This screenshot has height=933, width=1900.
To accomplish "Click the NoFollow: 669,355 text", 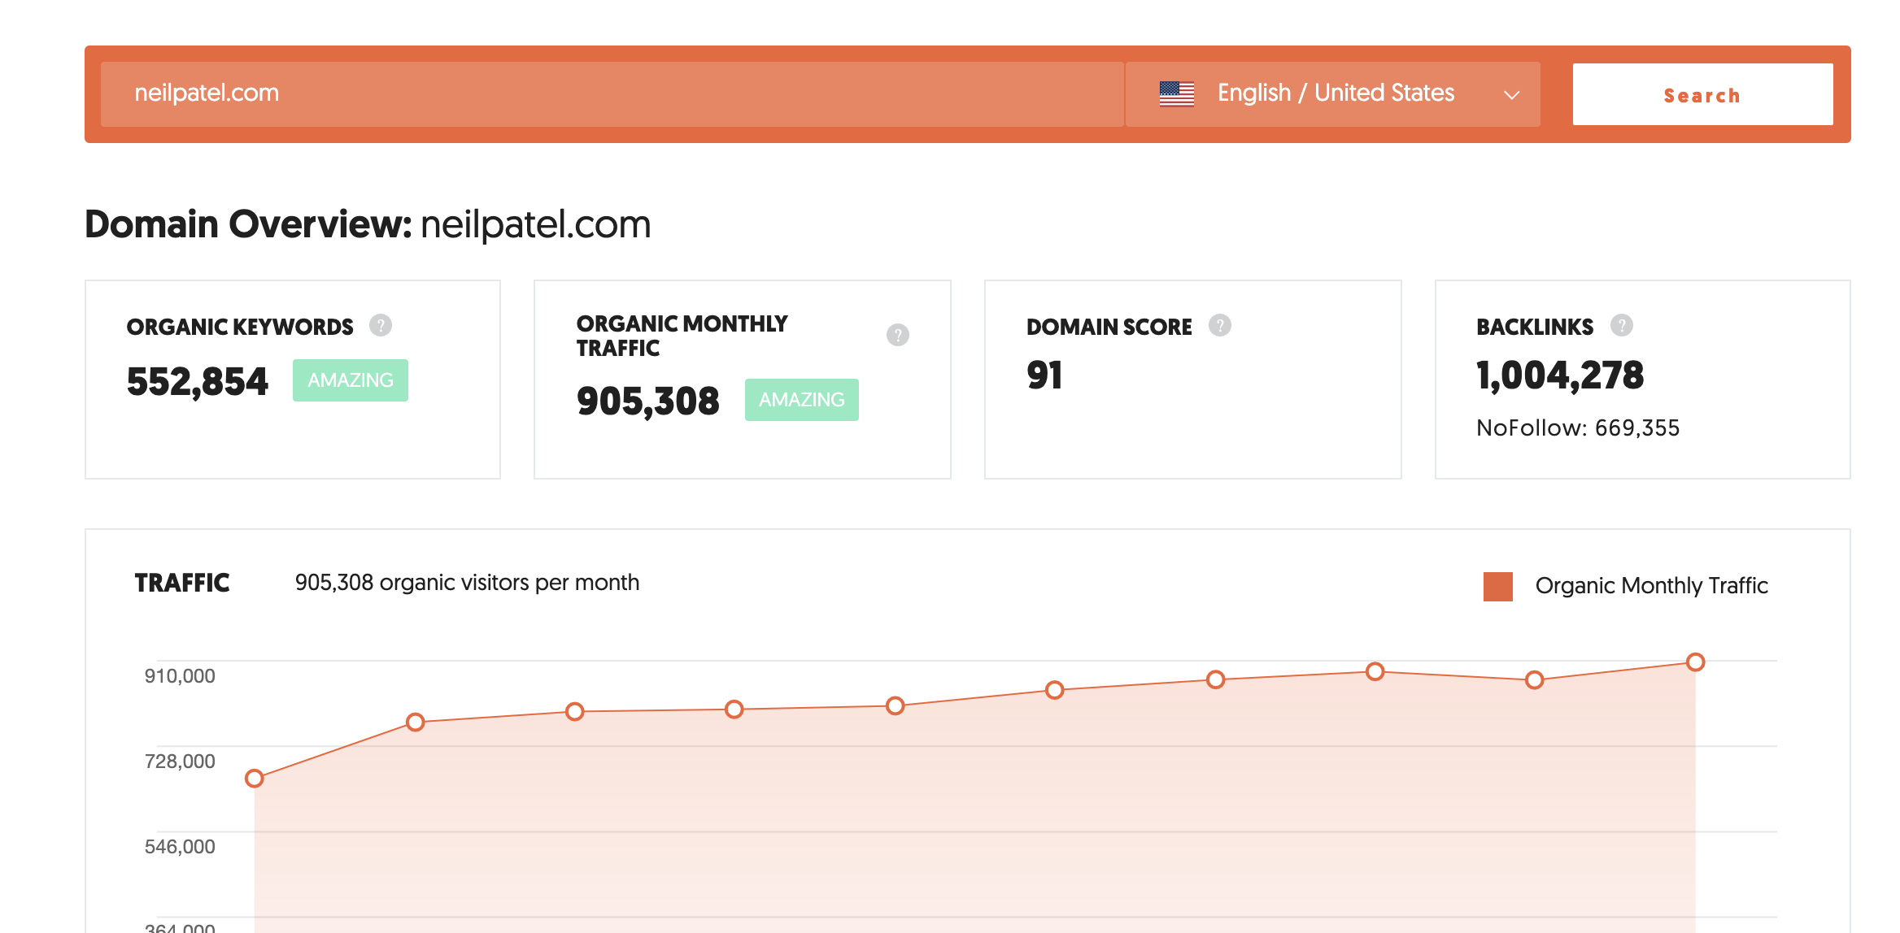I will (x=1578, y=427).
